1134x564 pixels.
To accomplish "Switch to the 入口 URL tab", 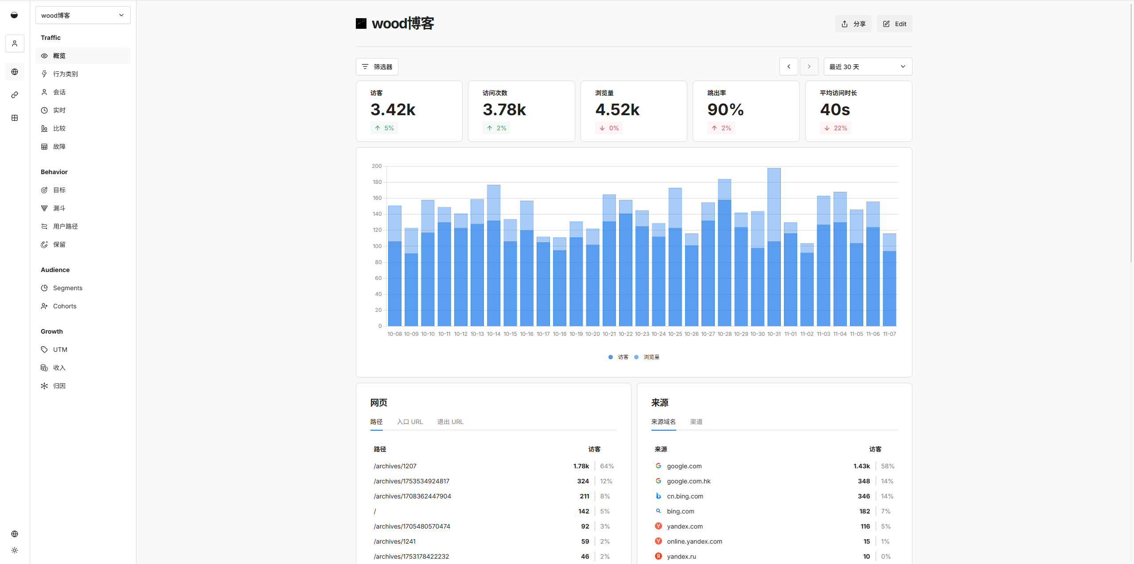I will point(409,422).
